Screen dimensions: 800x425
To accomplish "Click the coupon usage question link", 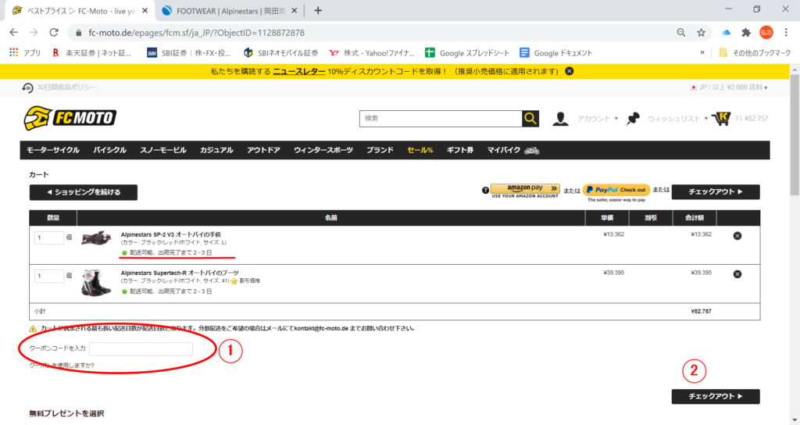I will [62, 366].
